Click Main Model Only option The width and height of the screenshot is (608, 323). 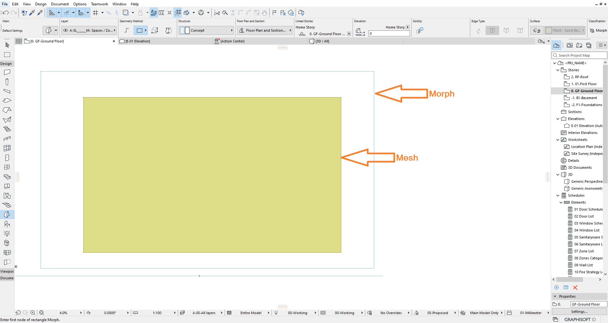(484, 313)
